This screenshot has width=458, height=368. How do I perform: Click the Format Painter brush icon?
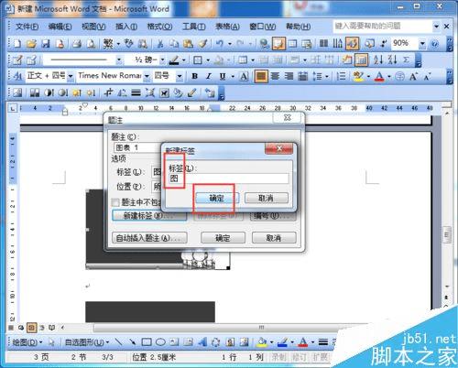click(x=202, y=44)
